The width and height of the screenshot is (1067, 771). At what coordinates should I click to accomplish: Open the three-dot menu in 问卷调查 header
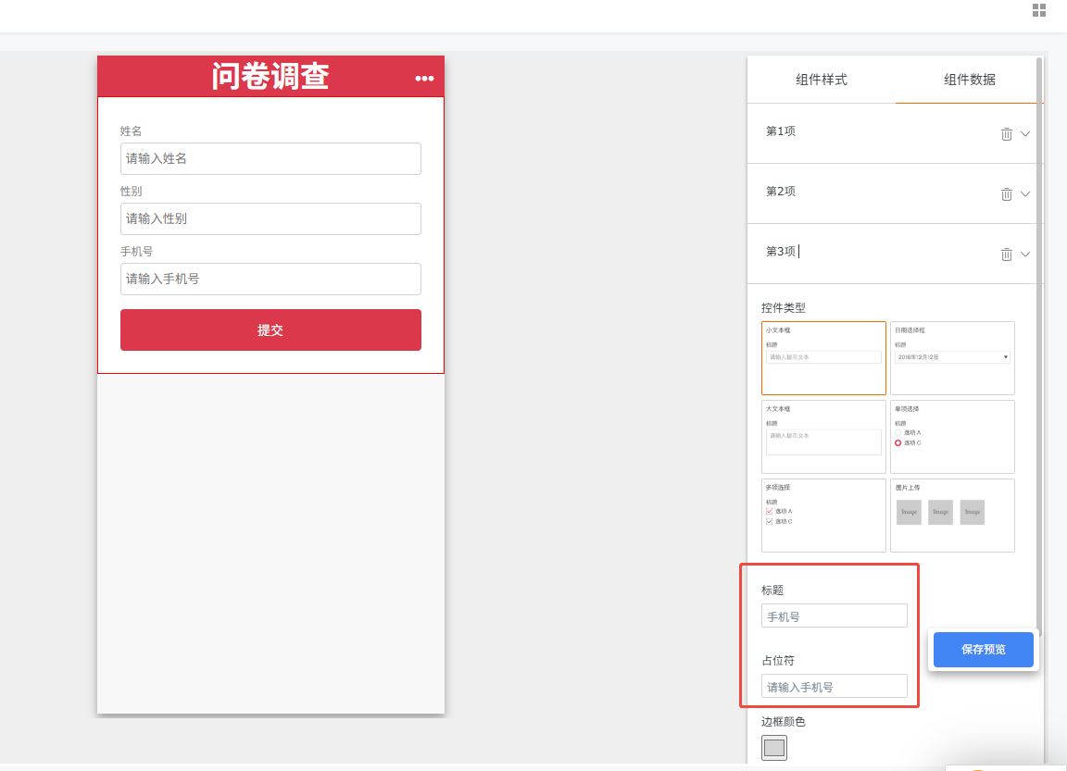[x=424, y=79]
